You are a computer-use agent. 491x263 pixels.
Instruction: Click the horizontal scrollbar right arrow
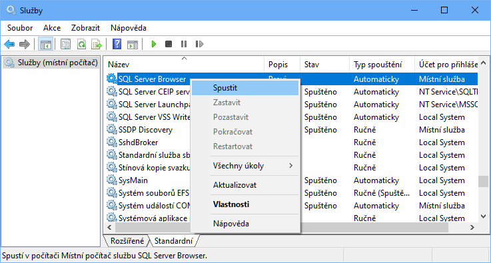coord(472,227)
